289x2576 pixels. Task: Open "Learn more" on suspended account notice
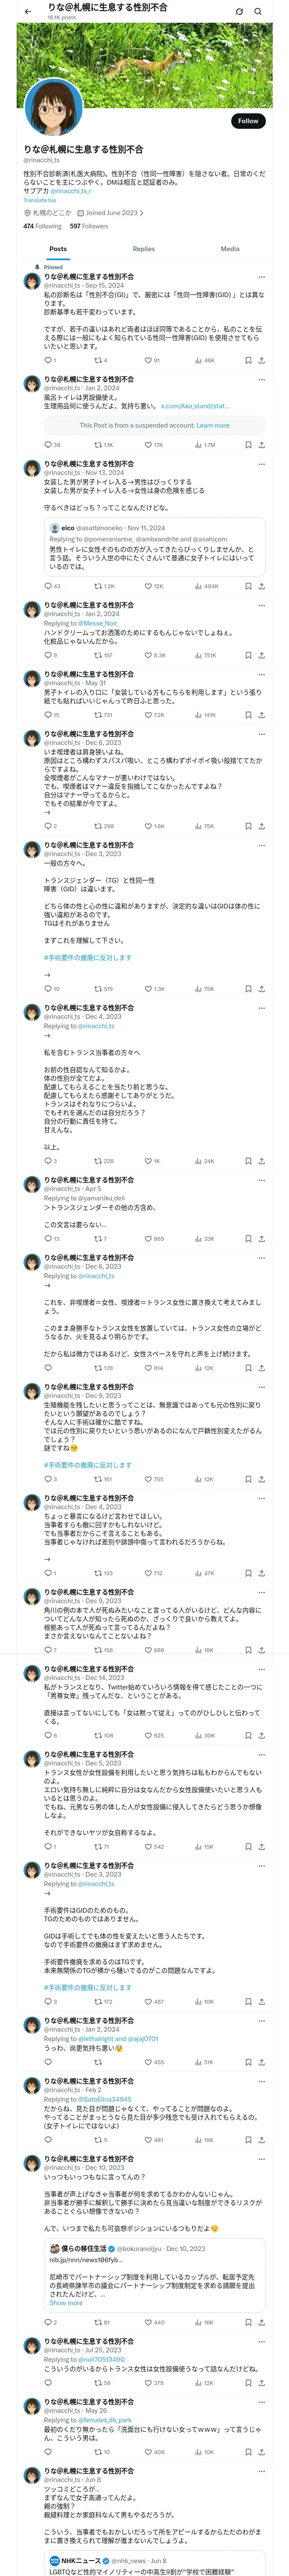(213, 425)
